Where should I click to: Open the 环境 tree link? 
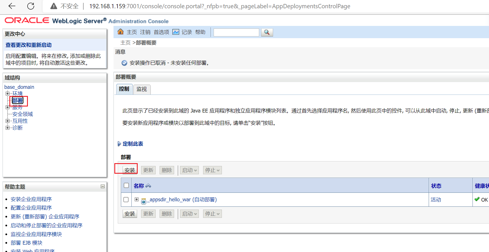coord(17,93)
